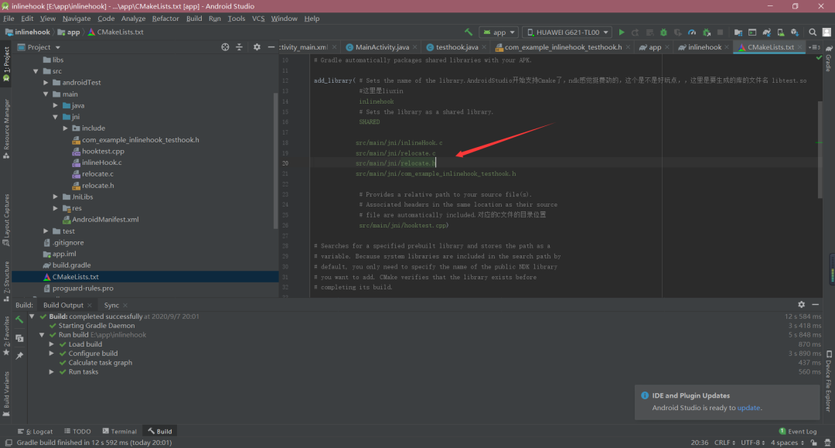Open the HUAWEI G621-TL00 device dropdown
Screen dimensions: 835x448
pos(567,32)
